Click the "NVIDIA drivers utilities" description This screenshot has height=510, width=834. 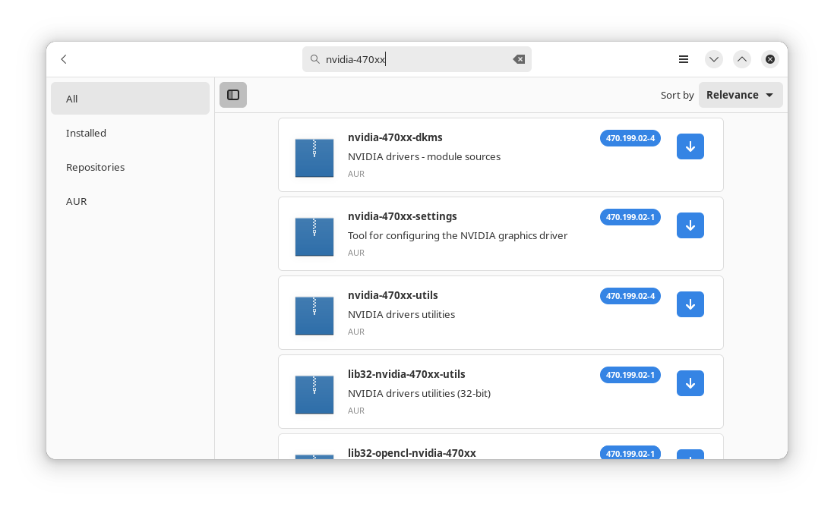[x=401, y=314]
